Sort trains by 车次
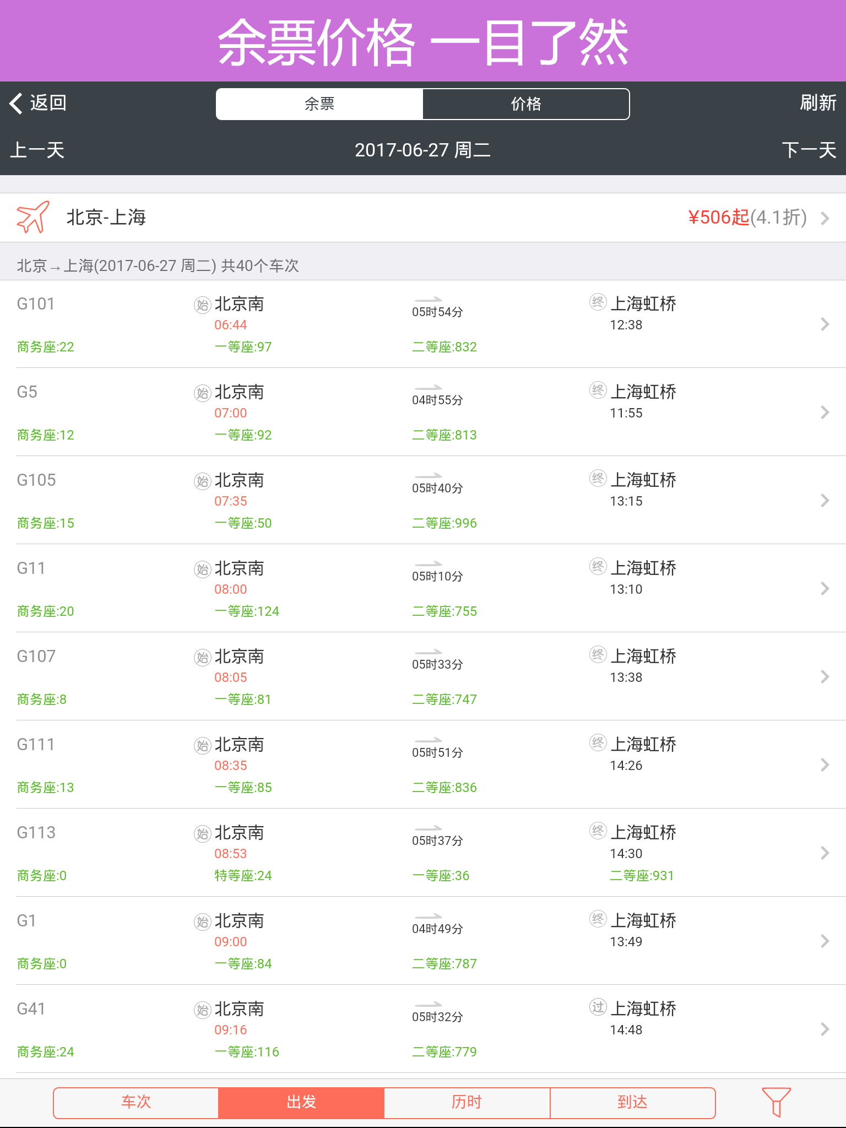Screen dimensions: 846x1128 pyautogui.click(x=136, y=1103)
